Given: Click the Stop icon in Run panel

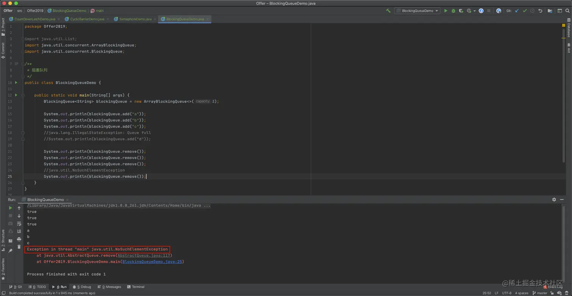Looking at the screenshot, I should pos(10,216).
